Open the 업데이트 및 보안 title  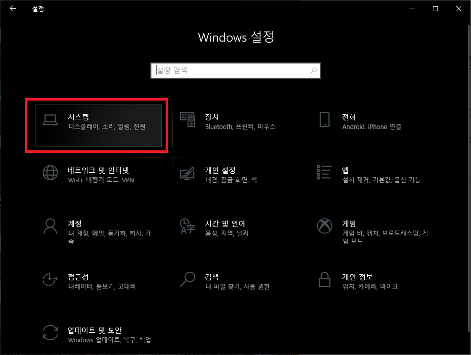(95, 330)
